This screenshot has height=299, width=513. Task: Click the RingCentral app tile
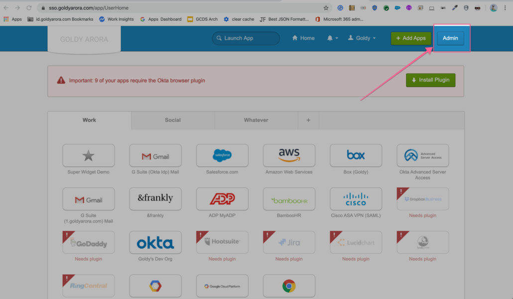(x=88, y=286)
